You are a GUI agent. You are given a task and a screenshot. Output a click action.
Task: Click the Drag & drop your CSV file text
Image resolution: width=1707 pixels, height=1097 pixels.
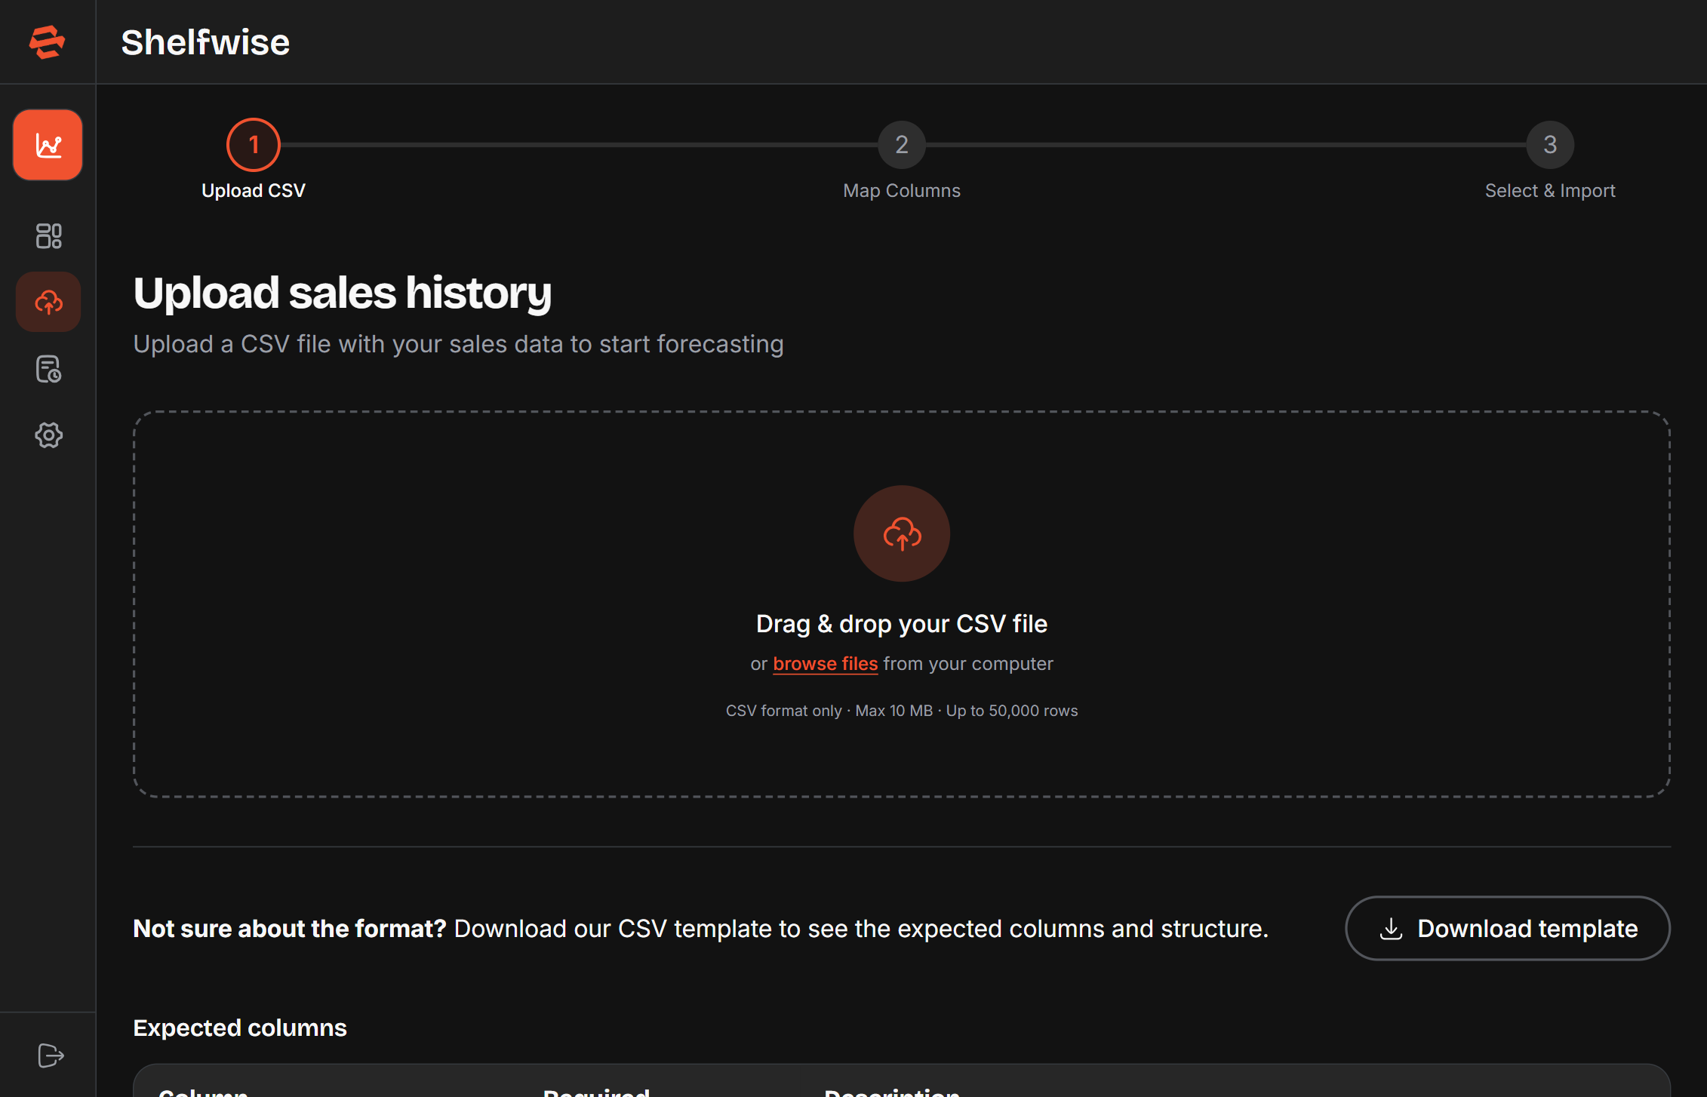(x=902, y=624)
